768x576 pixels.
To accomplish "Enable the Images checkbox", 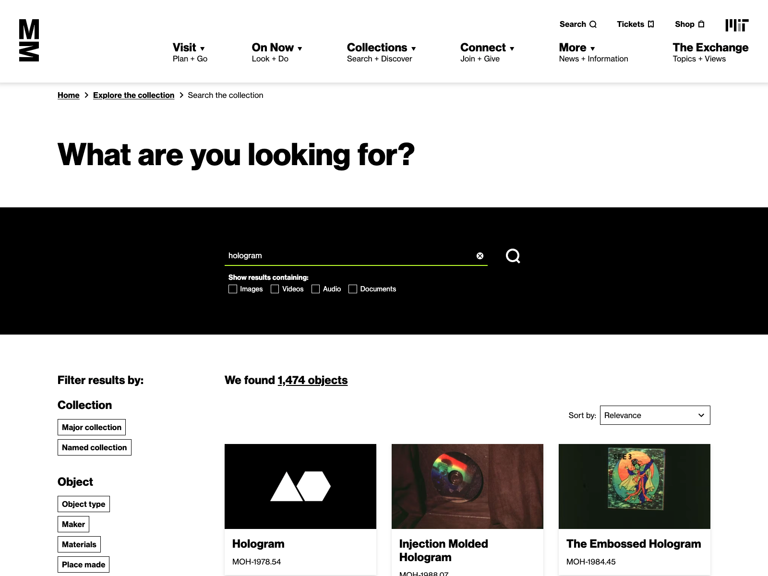I will pos(233,289).
